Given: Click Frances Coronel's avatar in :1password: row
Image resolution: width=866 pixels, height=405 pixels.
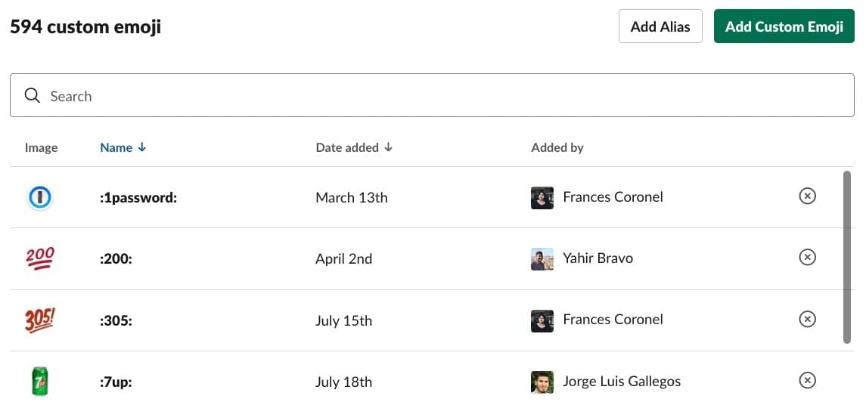Looking at the screenshot, I should 542,198.
